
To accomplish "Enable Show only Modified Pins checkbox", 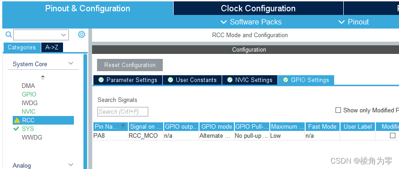I will (338, 110).
